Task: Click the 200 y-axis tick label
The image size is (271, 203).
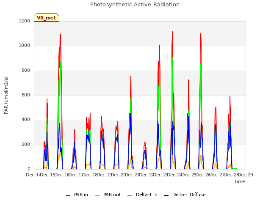Action: click(x=26, y=145)
